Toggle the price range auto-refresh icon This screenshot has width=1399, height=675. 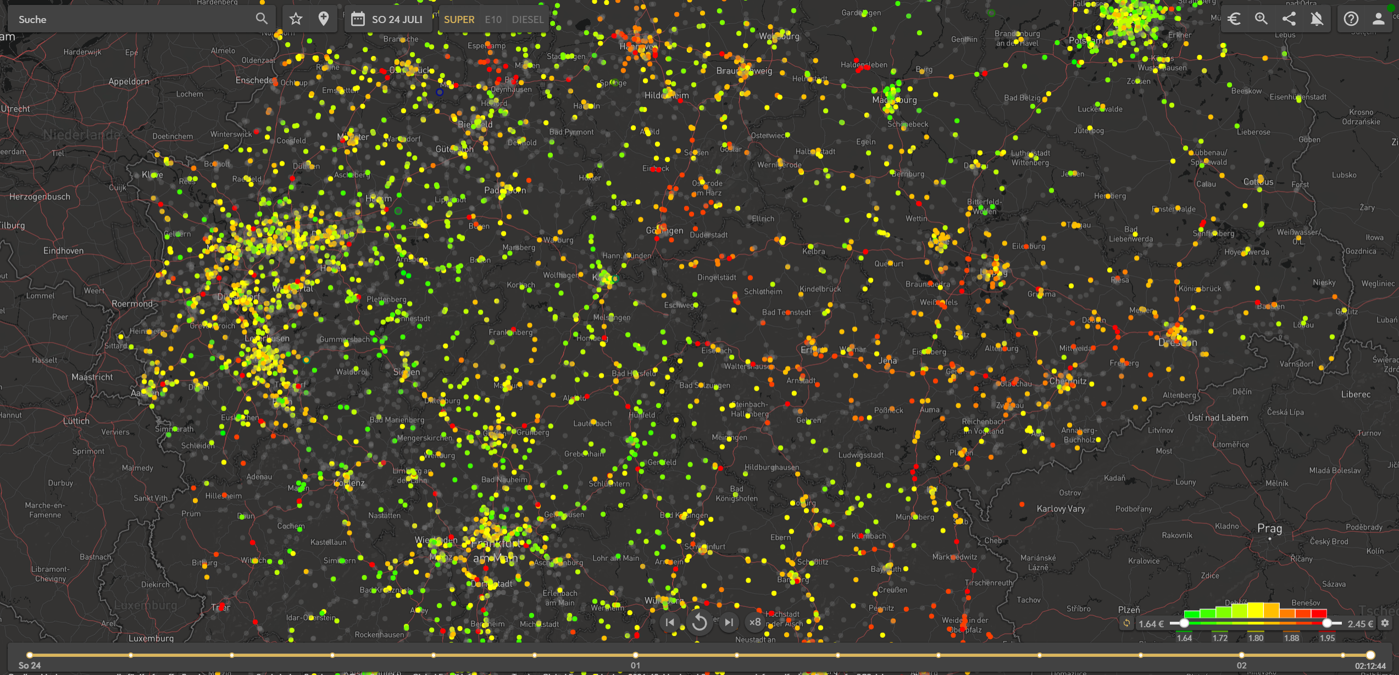[x=1126, y=623]
